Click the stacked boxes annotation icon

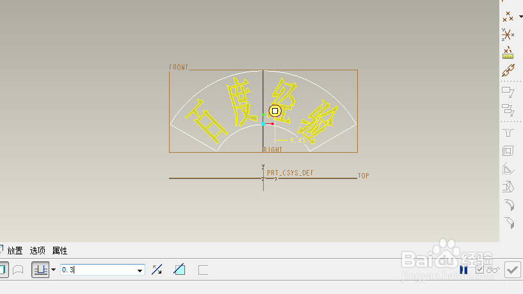508,110
